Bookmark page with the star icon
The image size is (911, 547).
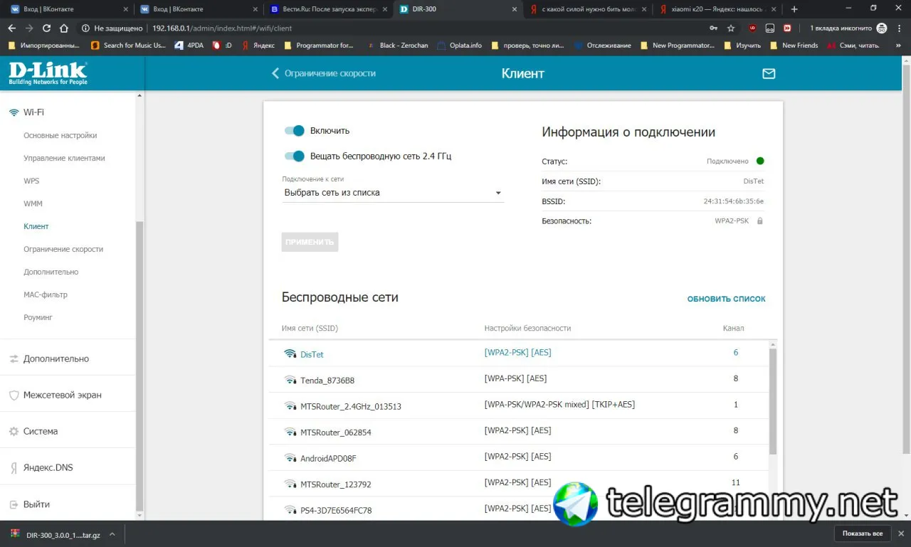(731, 28)
